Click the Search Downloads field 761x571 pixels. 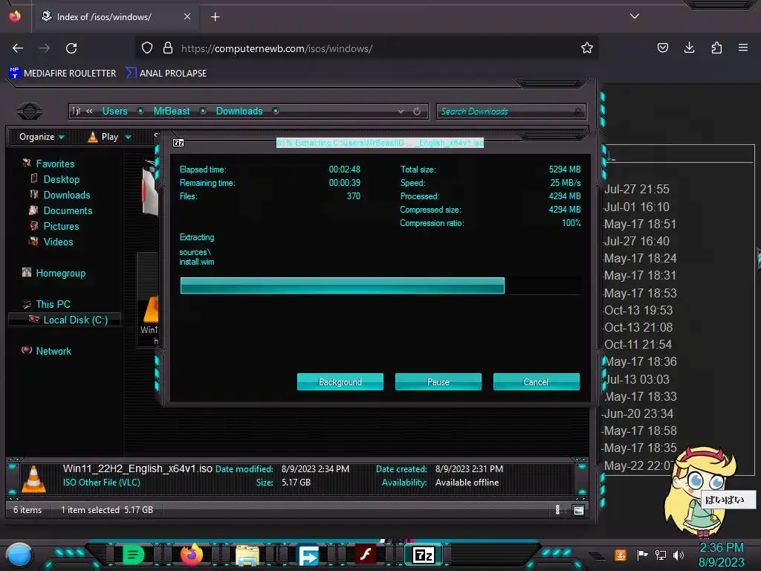click(x=511, y=112)
